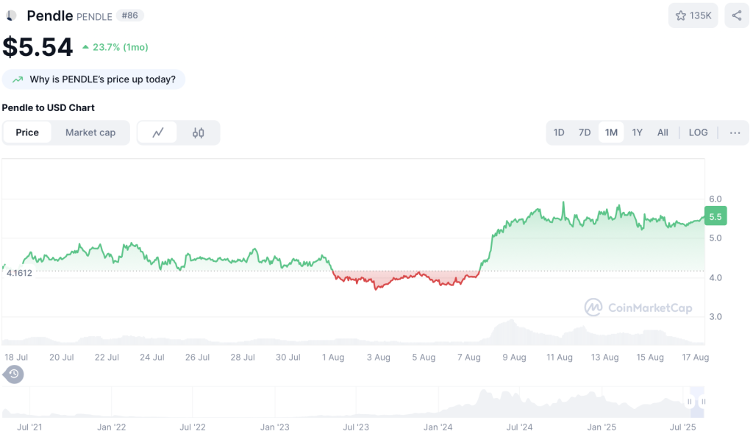Choose the 1D time range
Screen dimensions: 753x448
tap(559, 132)
